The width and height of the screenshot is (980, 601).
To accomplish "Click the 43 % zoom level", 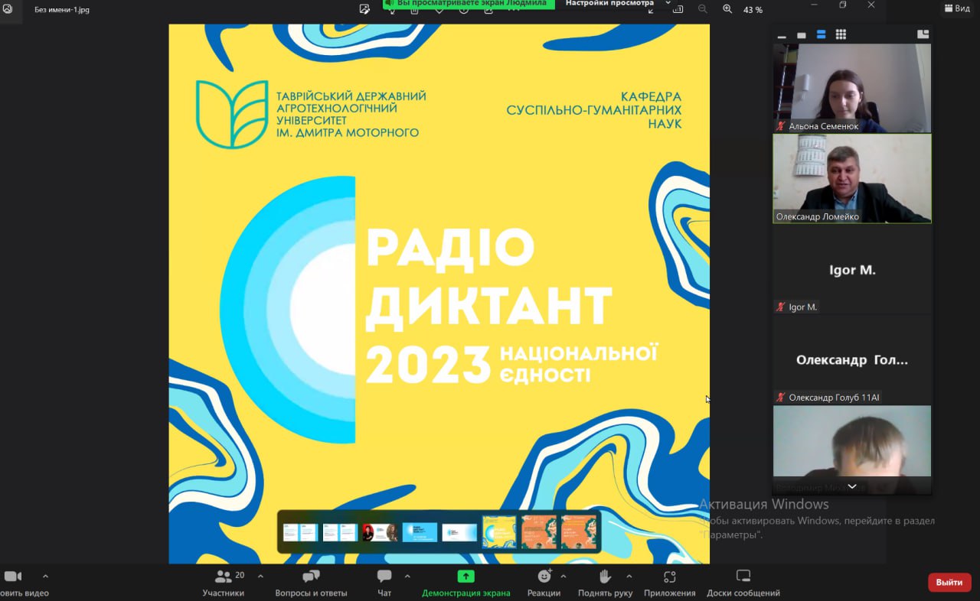I will 753,10.
